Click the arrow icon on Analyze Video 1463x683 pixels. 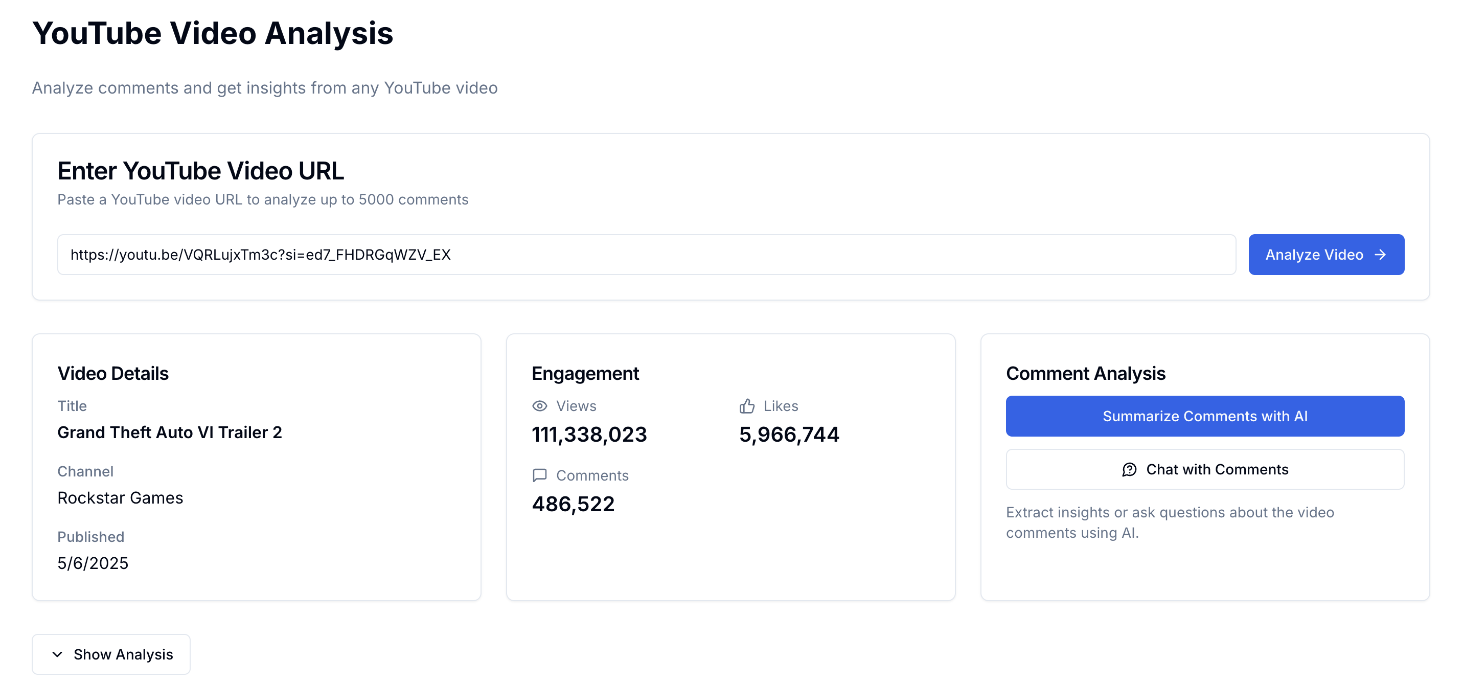(1380, 255)
